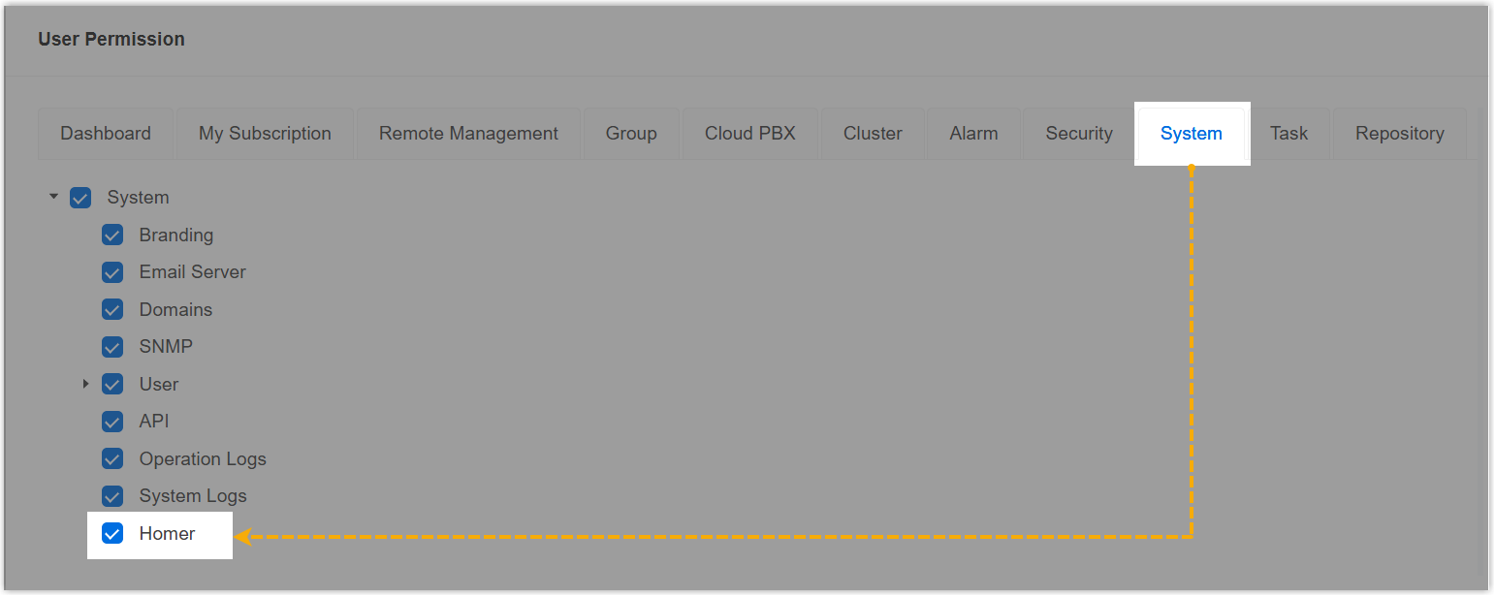Viewport: 1495px width, 597px height.
Task: Switch to the Dashboard tab
Action: pyautogui.click(x=106, y=134)
